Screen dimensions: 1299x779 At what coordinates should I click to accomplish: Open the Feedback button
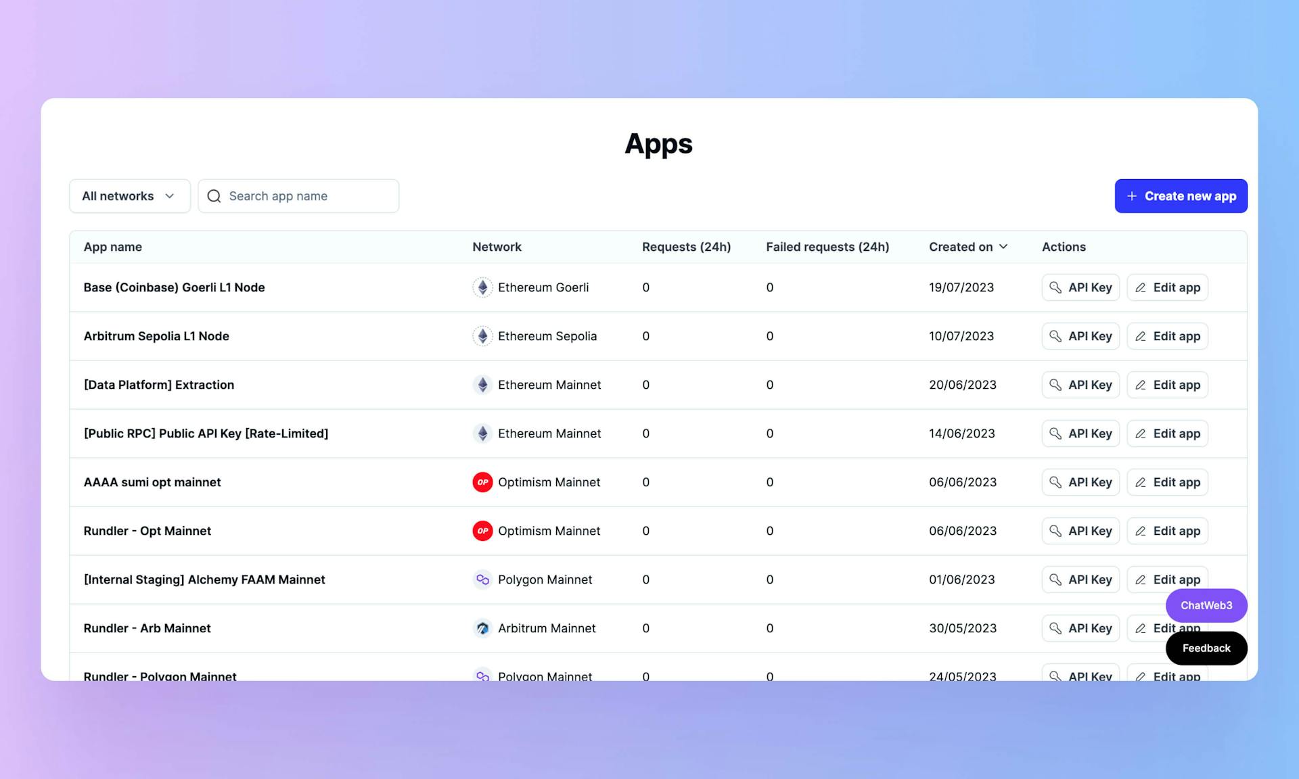[x=1206, y=648]
